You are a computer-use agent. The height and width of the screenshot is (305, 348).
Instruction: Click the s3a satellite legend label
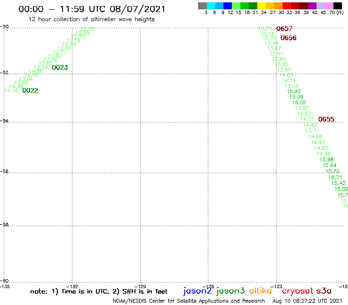(324, 291)
